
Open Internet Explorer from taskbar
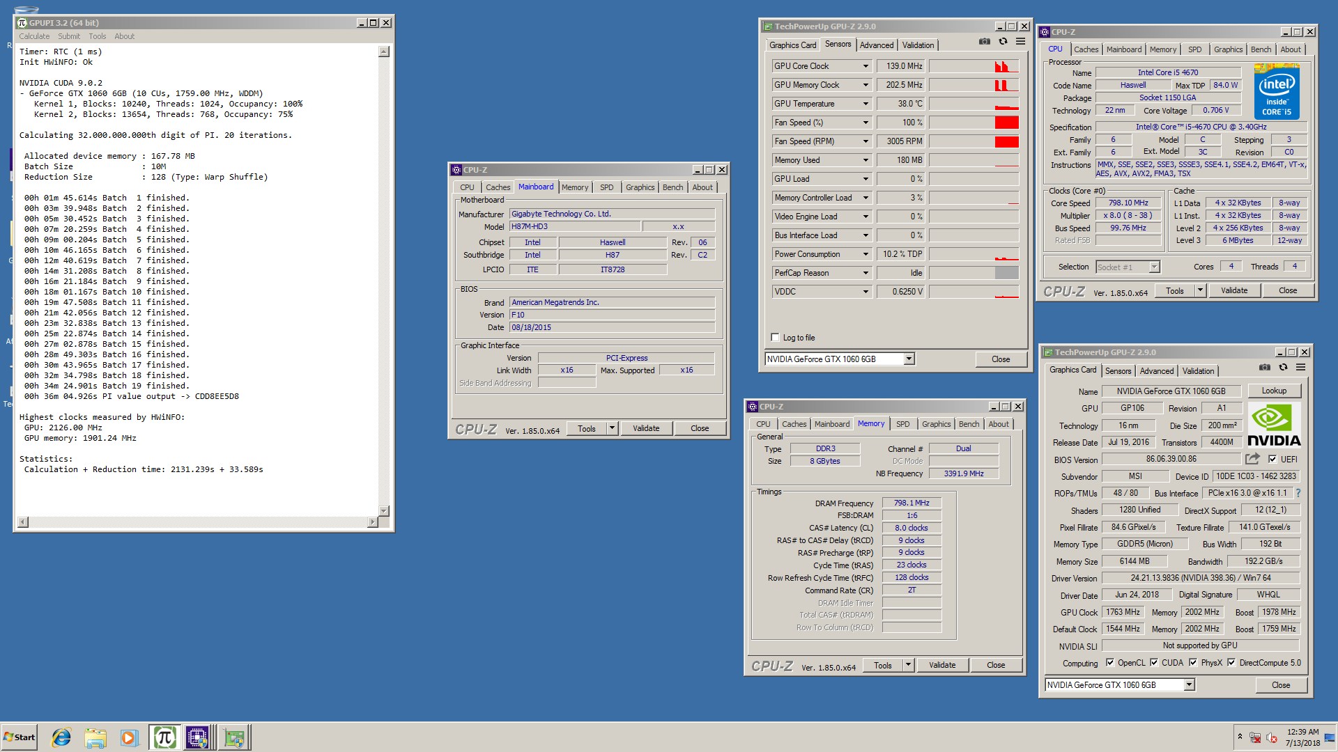(61, 737)
